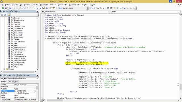Click the project tree scroll down arrow
Viewport: 182px width, 102px height.
tap(38, 69)
